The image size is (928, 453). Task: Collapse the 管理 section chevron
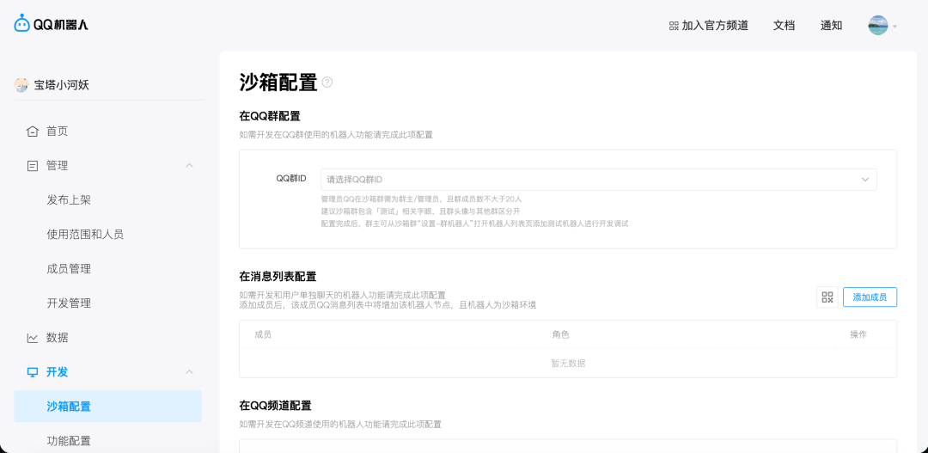point(189,165)
